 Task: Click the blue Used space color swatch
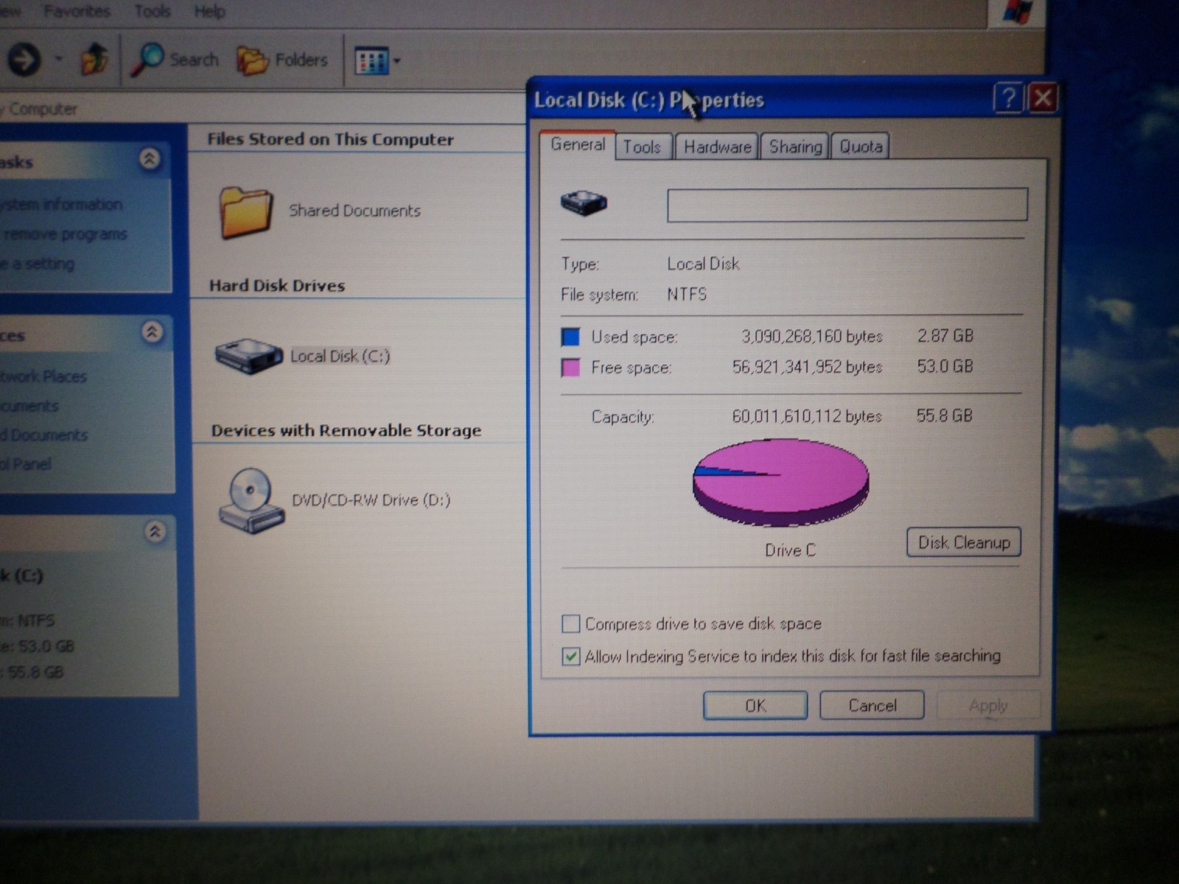point(570,337)
